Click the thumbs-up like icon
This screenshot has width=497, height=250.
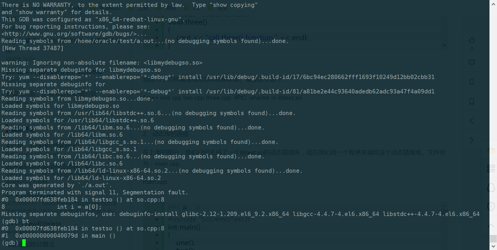(471, 40)
